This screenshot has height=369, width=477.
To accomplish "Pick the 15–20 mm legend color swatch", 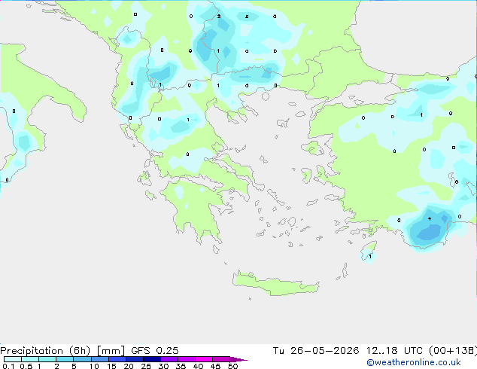I will point(117,359).
